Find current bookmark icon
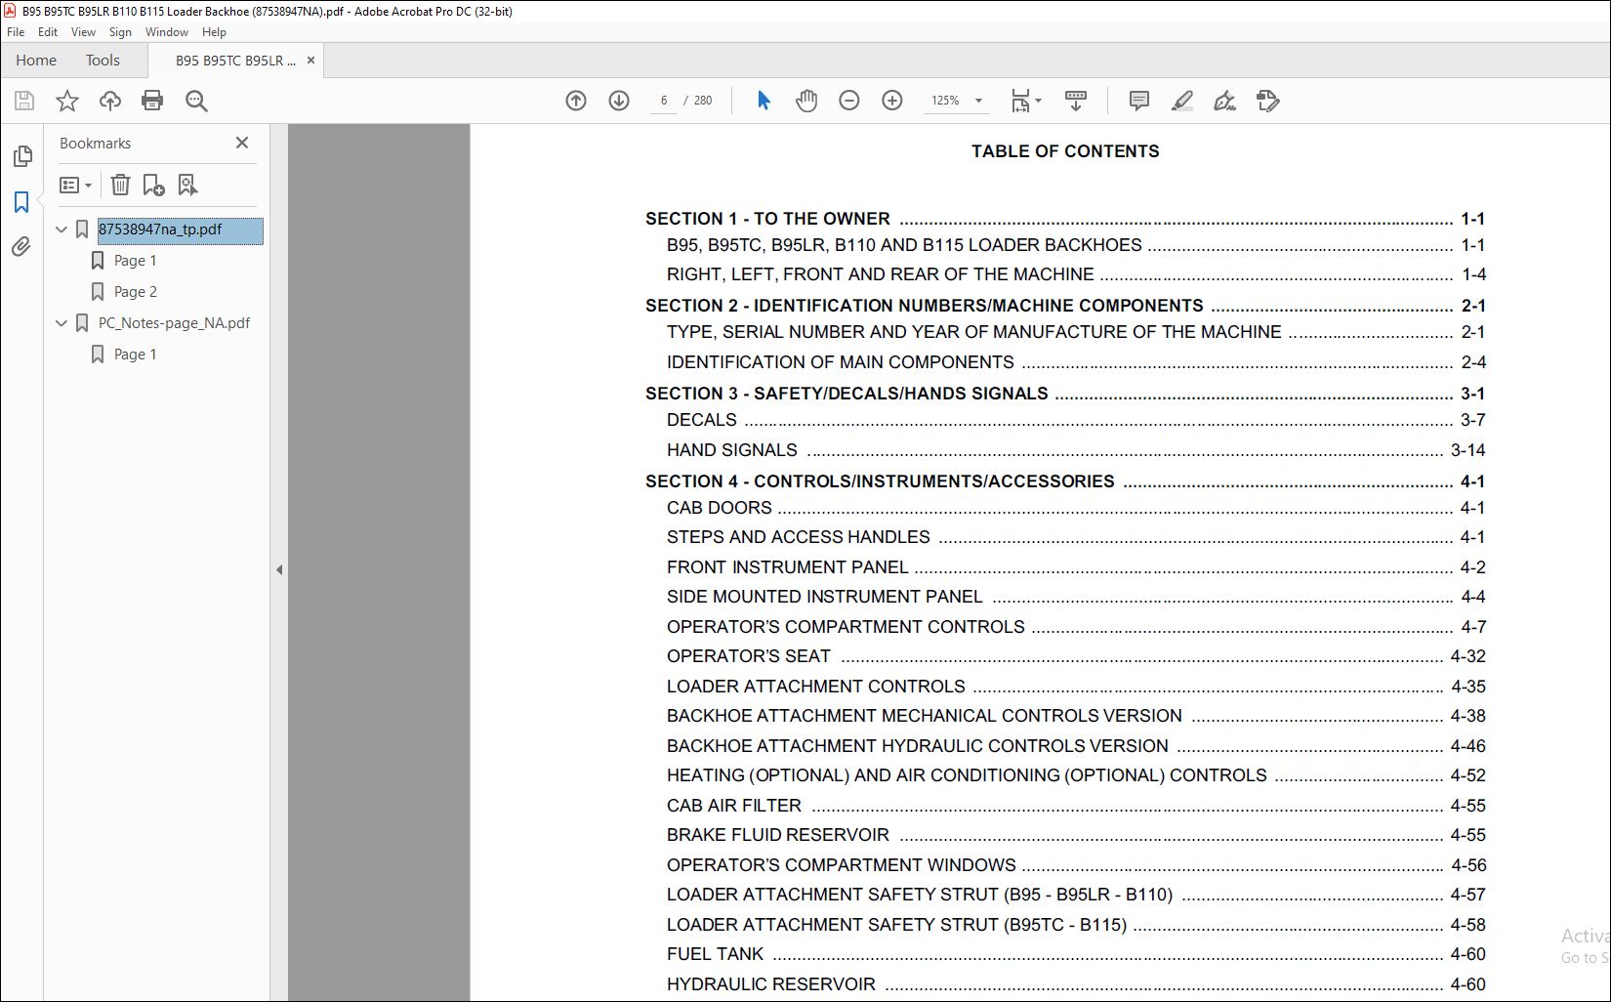This screenshot has width=1611, height=1002. 187,185
